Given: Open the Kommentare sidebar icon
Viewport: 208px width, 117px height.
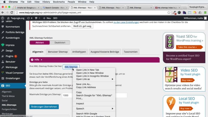Looking at the screenshot, I should coord(3,27).
